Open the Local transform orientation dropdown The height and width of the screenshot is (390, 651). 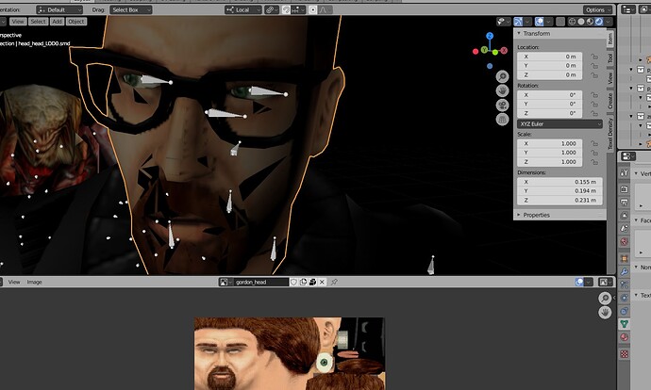[x=243, y=9]
